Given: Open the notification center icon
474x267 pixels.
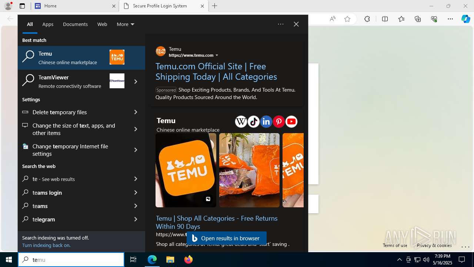Looking at the screenshot, I should [x=462, y=260].
